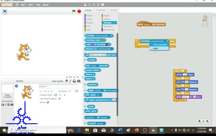The image size is (216, 136).
Task: Open the File menu
Action: [23, 5]
